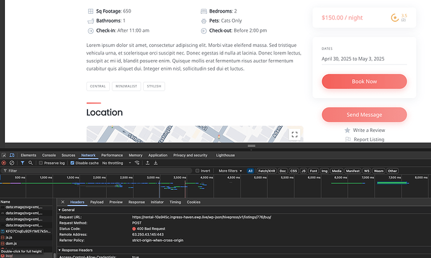431x258 pixels.
Task: Switch to the Elements panel
Action: [x=29, y=156]
